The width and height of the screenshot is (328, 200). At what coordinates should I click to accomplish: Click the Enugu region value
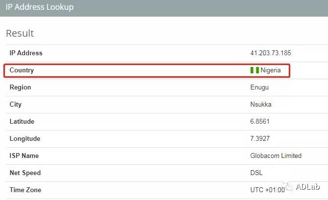pyautogui.click(x=259, y=87)
